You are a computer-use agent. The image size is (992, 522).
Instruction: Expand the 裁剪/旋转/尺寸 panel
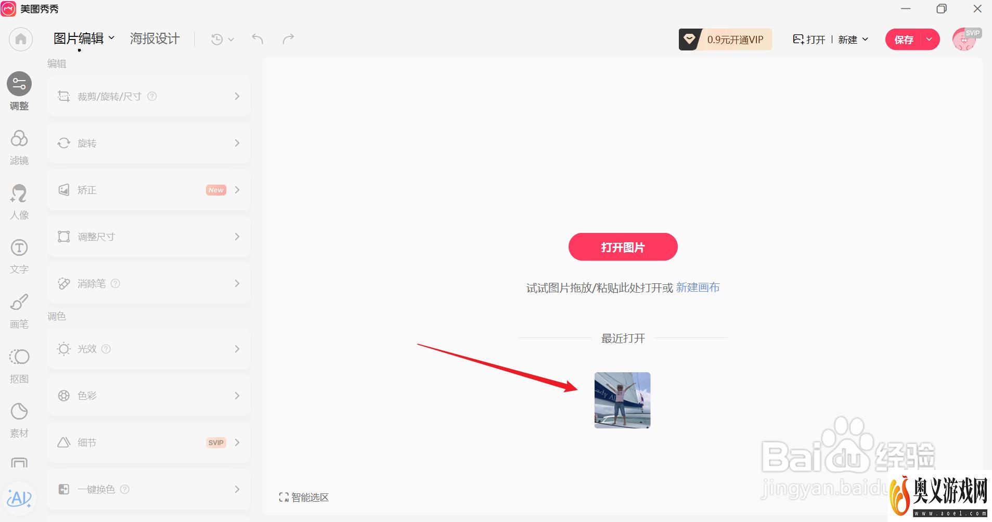149,96
